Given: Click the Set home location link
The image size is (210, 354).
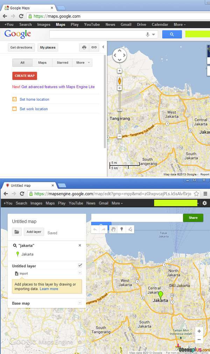Looking at the screenshot, I should coord(34,99).
